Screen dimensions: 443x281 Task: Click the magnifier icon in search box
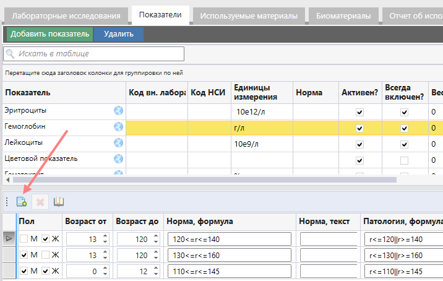[x=11, y=54]
